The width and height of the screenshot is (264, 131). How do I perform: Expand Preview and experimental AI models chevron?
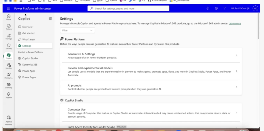[237, 71]
